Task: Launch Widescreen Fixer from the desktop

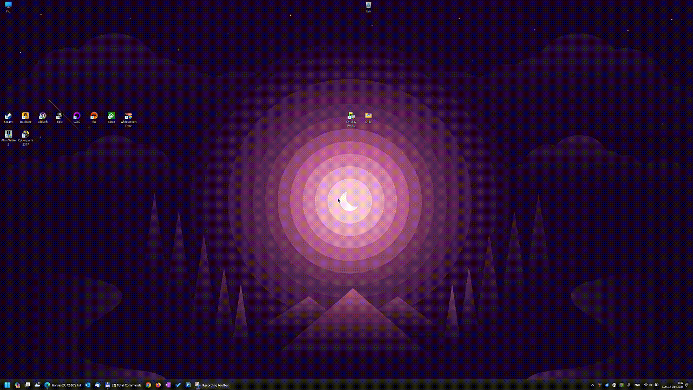Action: [128, 116]
